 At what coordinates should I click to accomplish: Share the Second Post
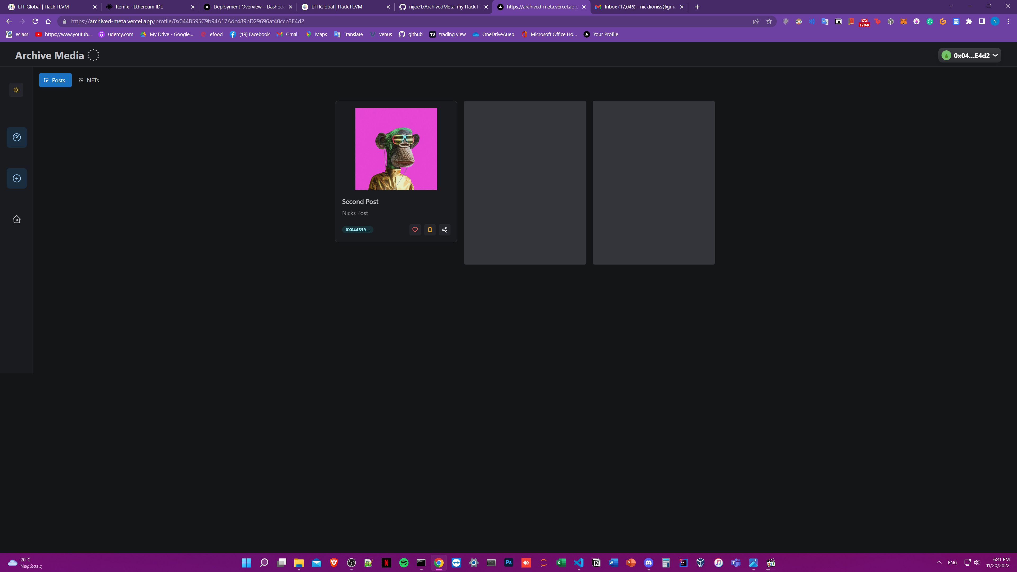[445, 230]
